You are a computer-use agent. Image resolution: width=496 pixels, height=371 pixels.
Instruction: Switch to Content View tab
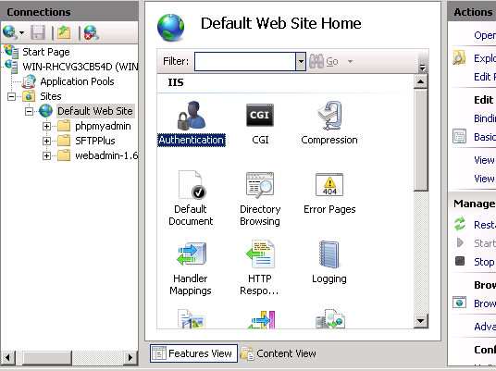click(x=279, y=353)
